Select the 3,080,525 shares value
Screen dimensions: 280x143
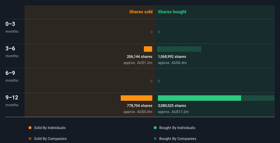(x=172, y=106)
